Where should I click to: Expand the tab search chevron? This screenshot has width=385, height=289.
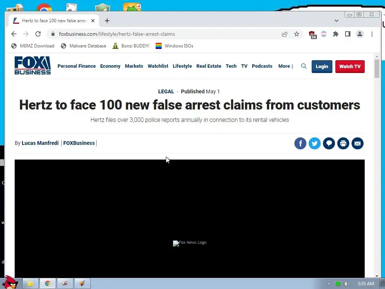tap(336, 21)
